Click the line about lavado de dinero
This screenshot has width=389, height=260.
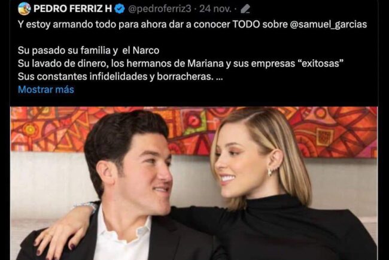pyautogui.click(x=181, y=64)
